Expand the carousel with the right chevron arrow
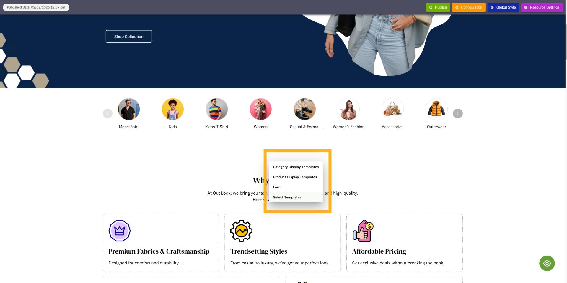The image size is (567, 283). click(x=458, y=113)
